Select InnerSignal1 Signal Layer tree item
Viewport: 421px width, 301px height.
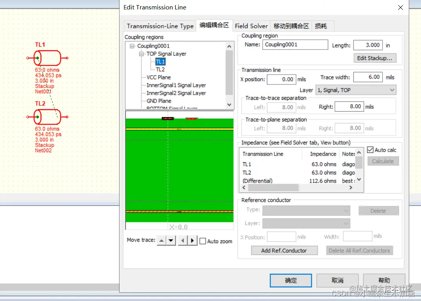click(x=176, y=85)
